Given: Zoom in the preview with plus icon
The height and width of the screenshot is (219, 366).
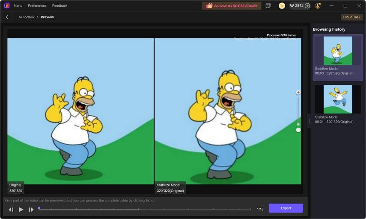Looking at the screenshot, I should (x=298, y=92).
